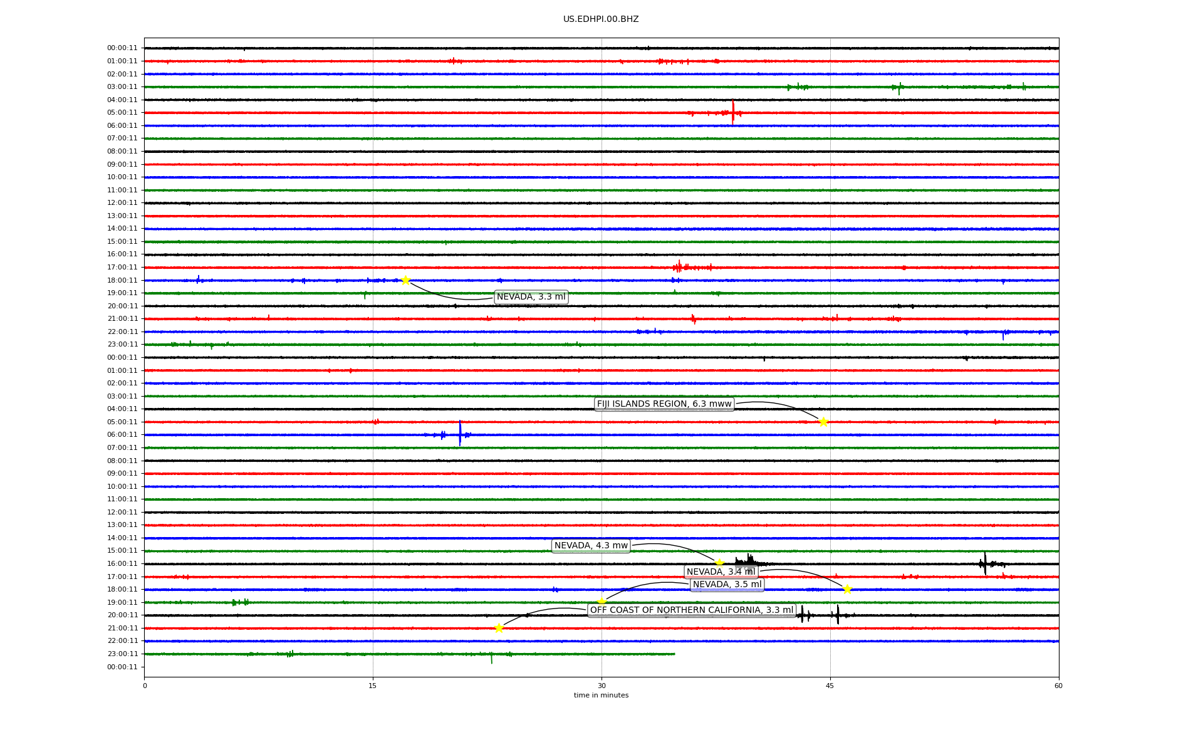Click the star for Nevada 4.3 mw event
Image resolution: width=1203 pixels, height=752 pixels.
pos(719,563)
